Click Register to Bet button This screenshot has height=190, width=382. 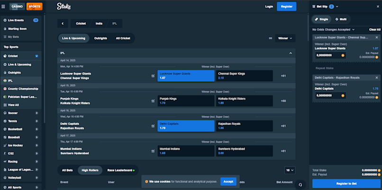click(x=346, y=183)
